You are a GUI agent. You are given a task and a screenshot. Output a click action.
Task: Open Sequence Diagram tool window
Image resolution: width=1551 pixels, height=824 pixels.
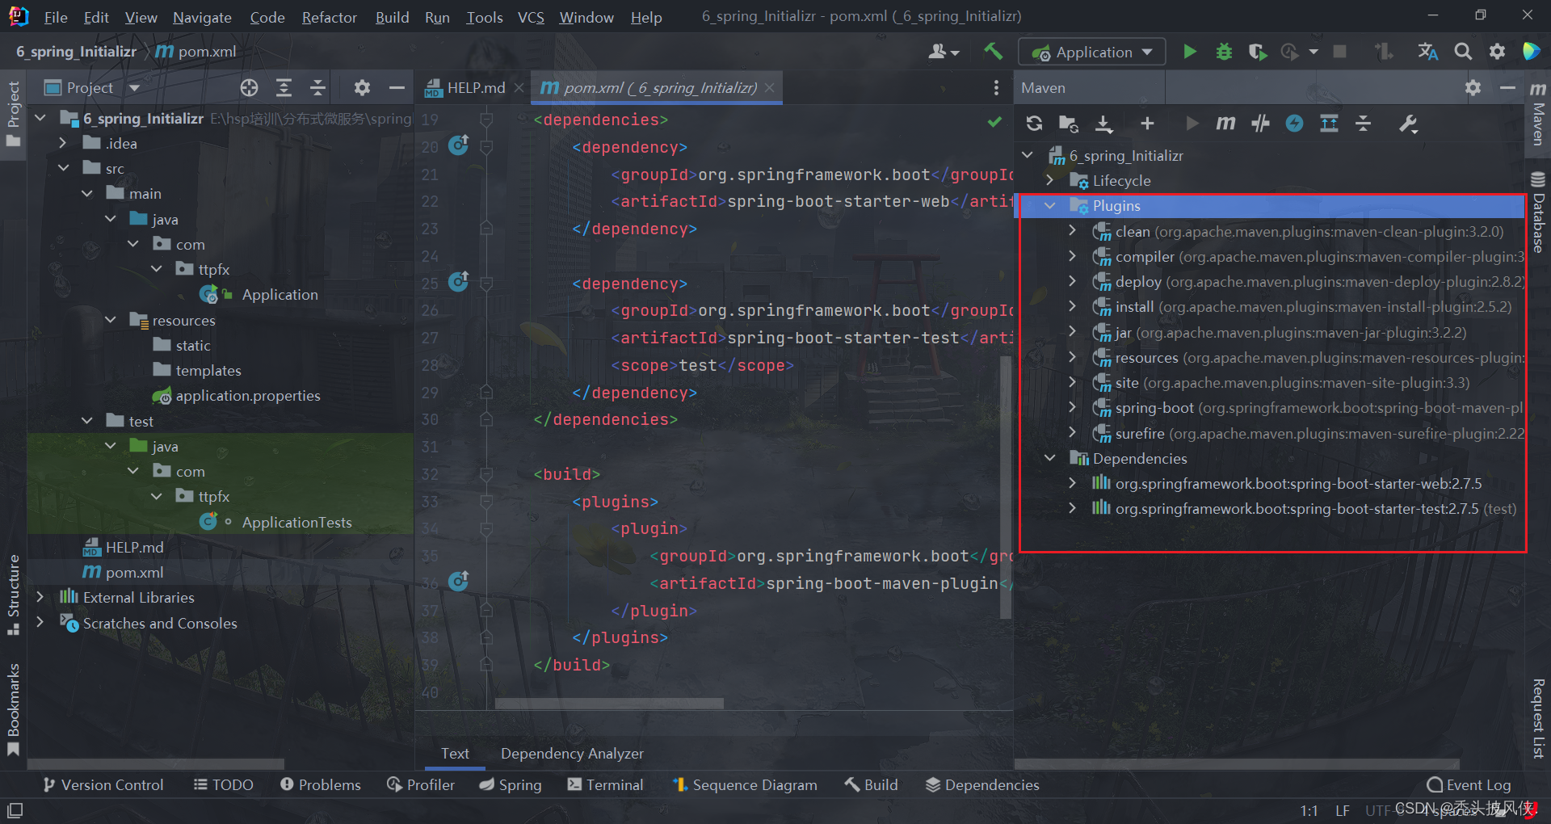point(745,784)
